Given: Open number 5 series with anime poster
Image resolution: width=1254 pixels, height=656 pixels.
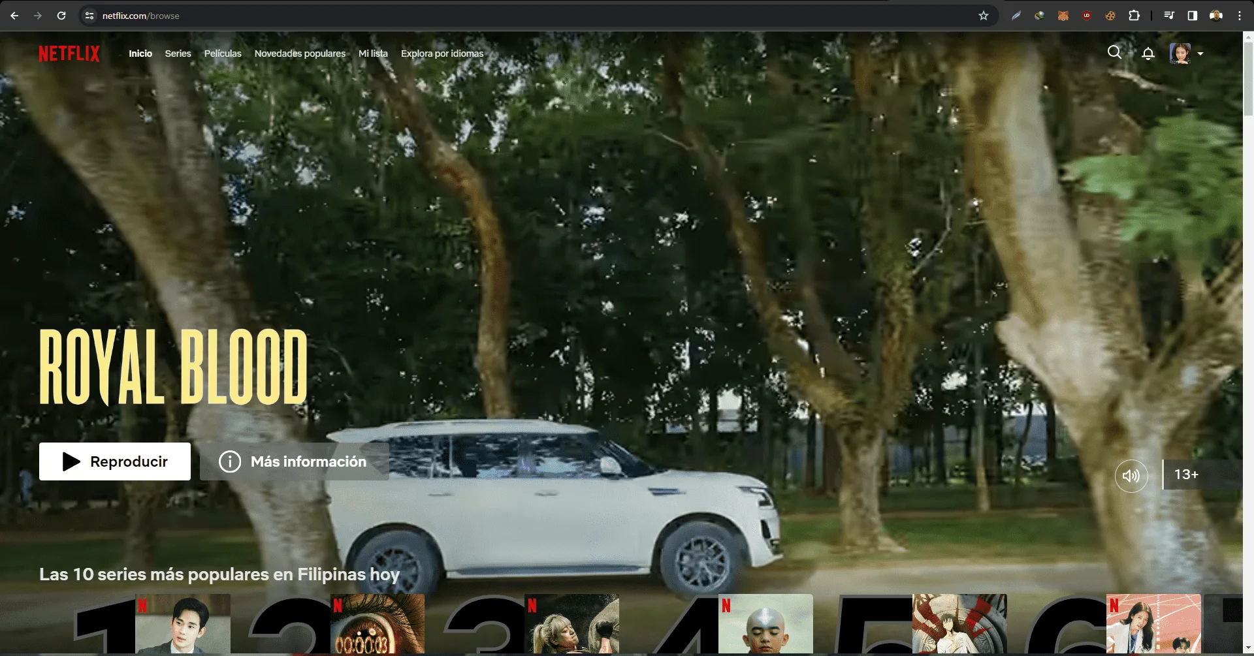Looking at the screenshot, I should [959, 624].
